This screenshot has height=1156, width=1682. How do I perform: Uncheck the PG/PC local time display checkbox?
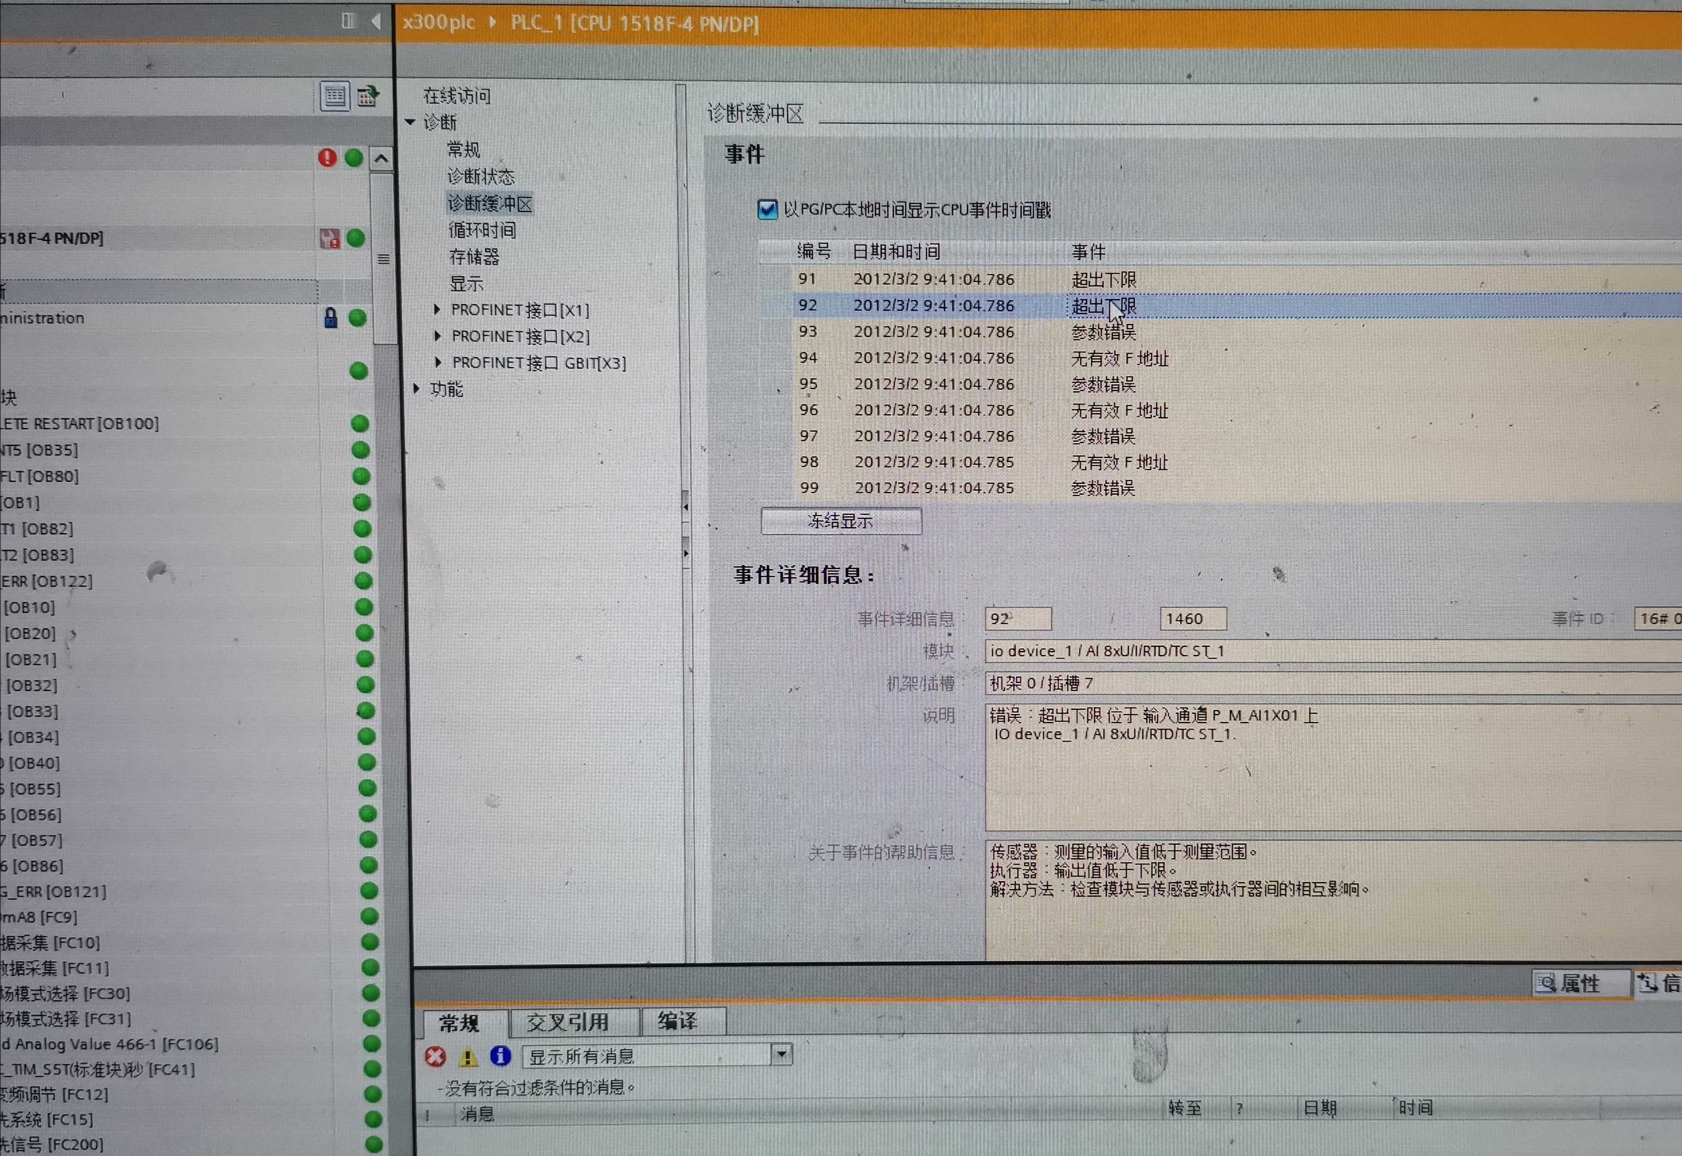tap(767, 210)
